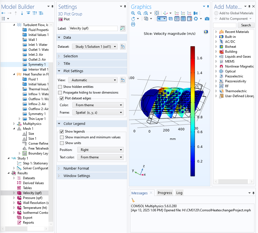
Task: Click the Print icon in Graphics
Action: click(x=133, y=24)
